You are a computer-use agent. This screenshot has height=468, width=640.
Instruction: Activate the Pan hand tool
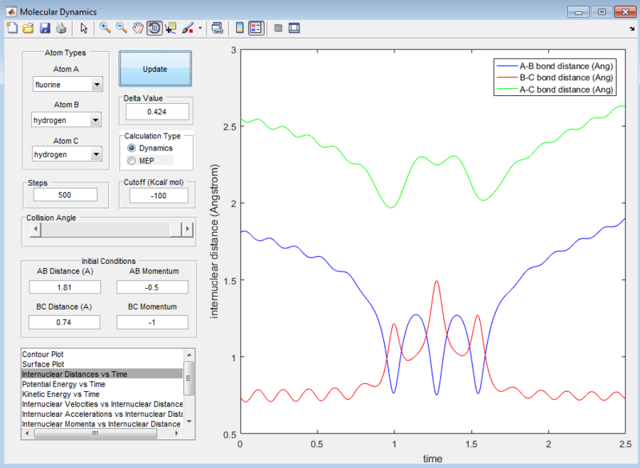pyautogui.click(x=138, y=28)
